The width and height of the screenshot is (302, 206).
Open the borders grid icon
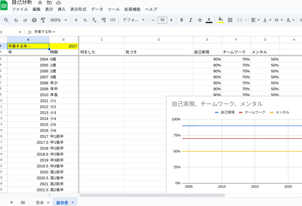tap(230, 20)
